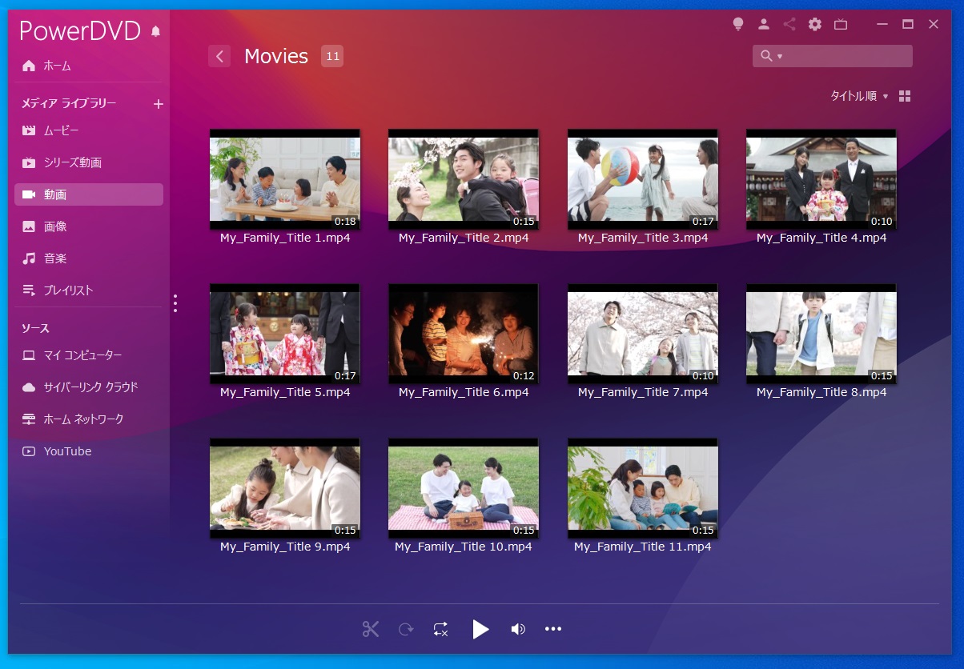Open the タイトル順 sort dropdown
The width and height of the screenshot is (964, 669).
pyautogui.click(x=858, y=96)
